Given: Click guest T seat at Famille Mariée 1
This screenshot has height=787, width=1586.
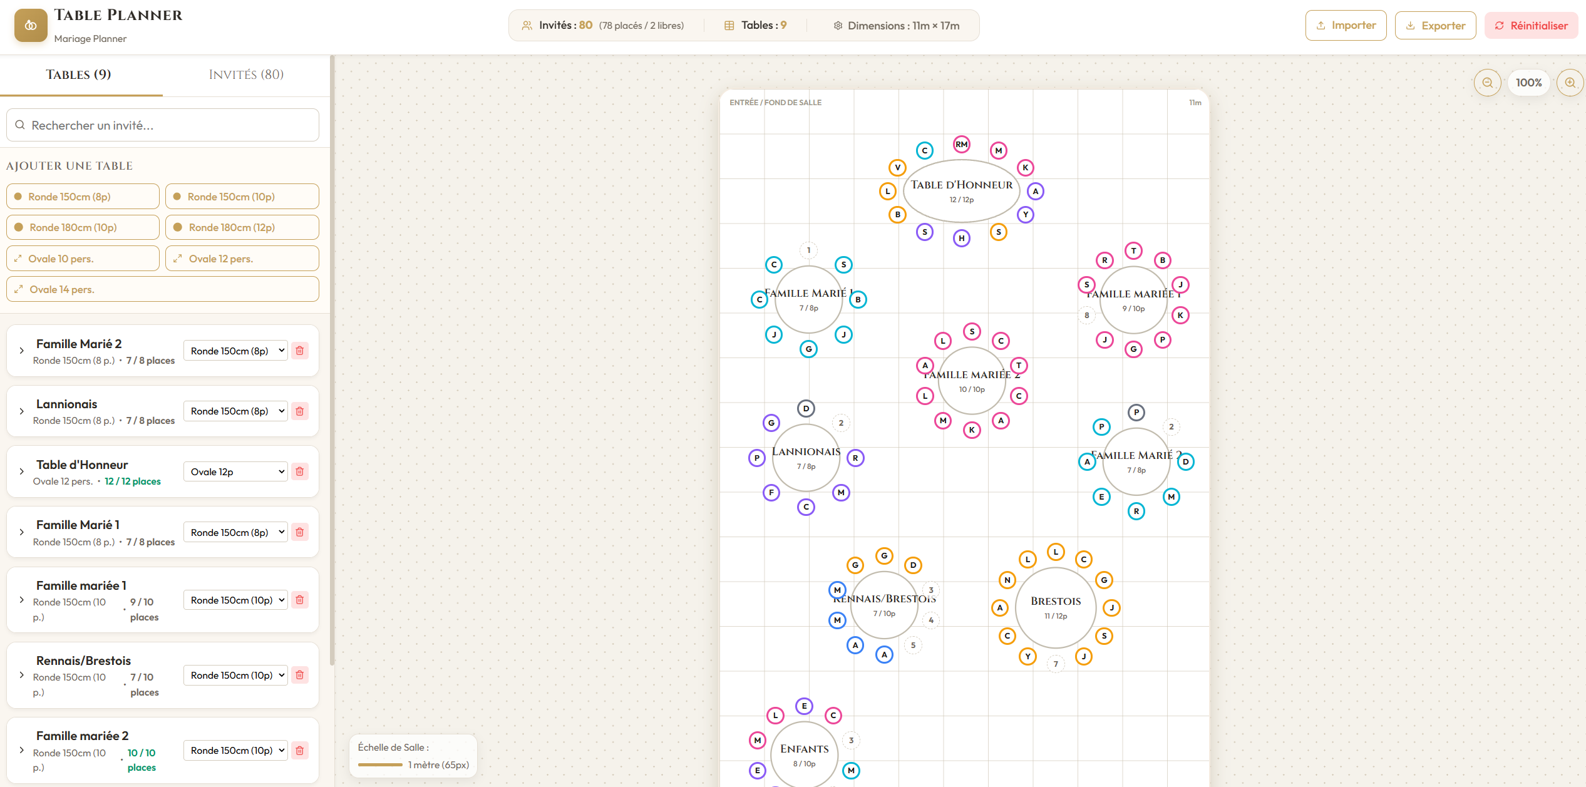Looking at the screenshot, I should point(1133,251).
